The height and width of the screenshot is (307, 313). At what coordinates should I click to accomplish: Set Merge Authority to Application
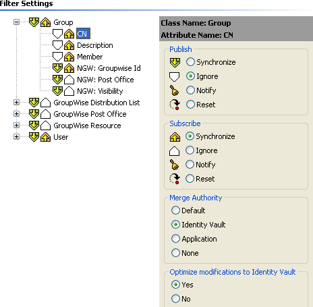click(x=175, y=239)
